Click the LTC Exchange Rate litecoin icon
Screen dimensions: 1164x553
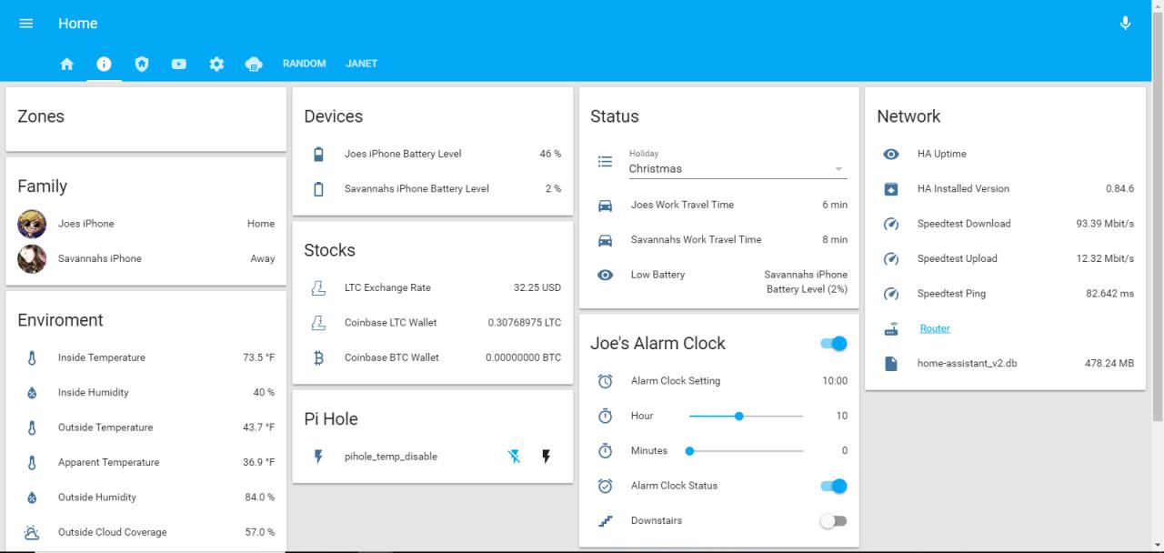click(318, 288)
